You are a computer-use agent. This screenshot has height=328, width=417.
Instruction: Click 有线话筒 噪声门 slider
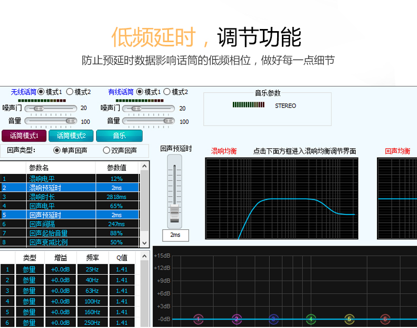click(x=148, y=108)
